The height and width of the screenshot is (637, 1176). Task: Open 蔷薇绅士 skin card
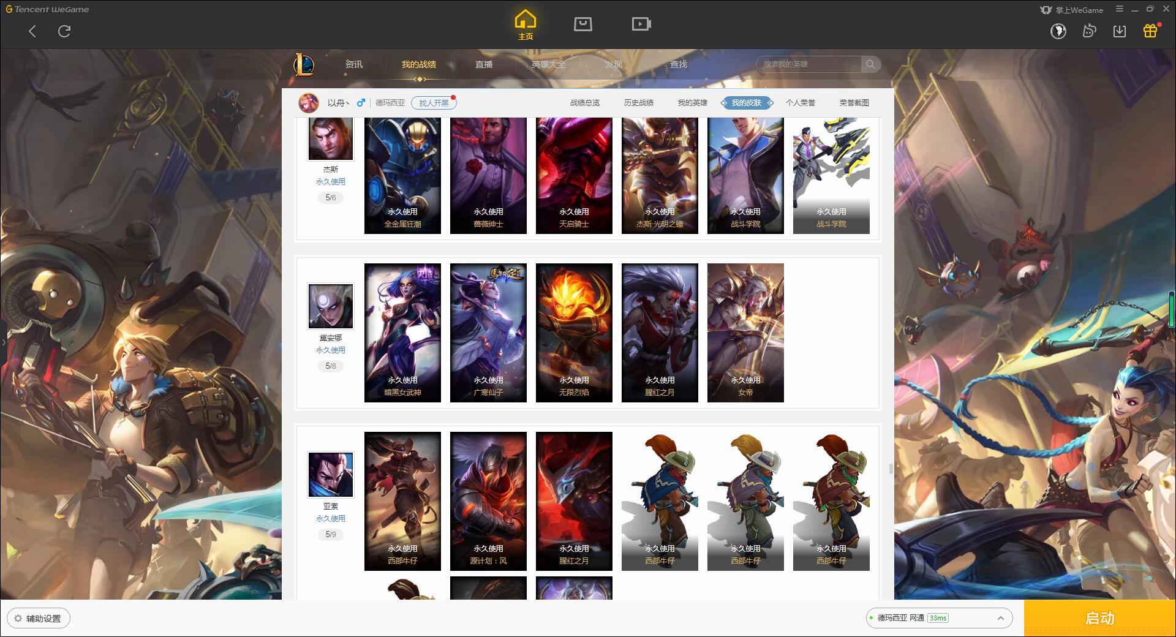coord(488,176)
